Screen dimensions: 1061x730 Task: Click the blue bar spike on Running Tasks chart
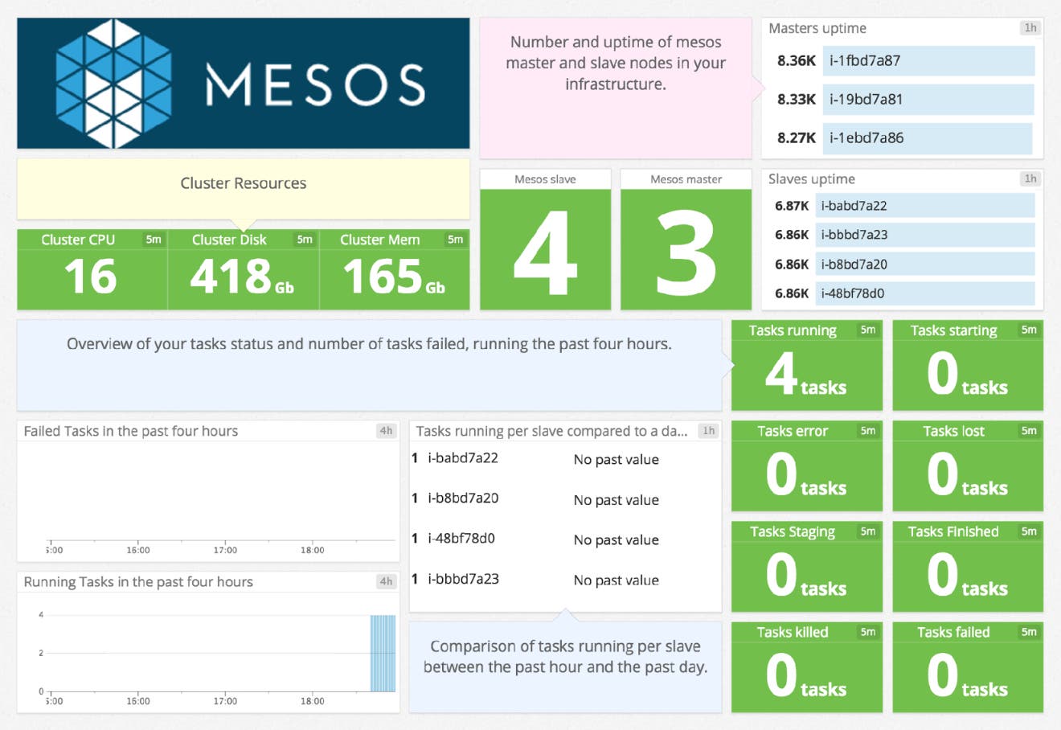(382, 651)
